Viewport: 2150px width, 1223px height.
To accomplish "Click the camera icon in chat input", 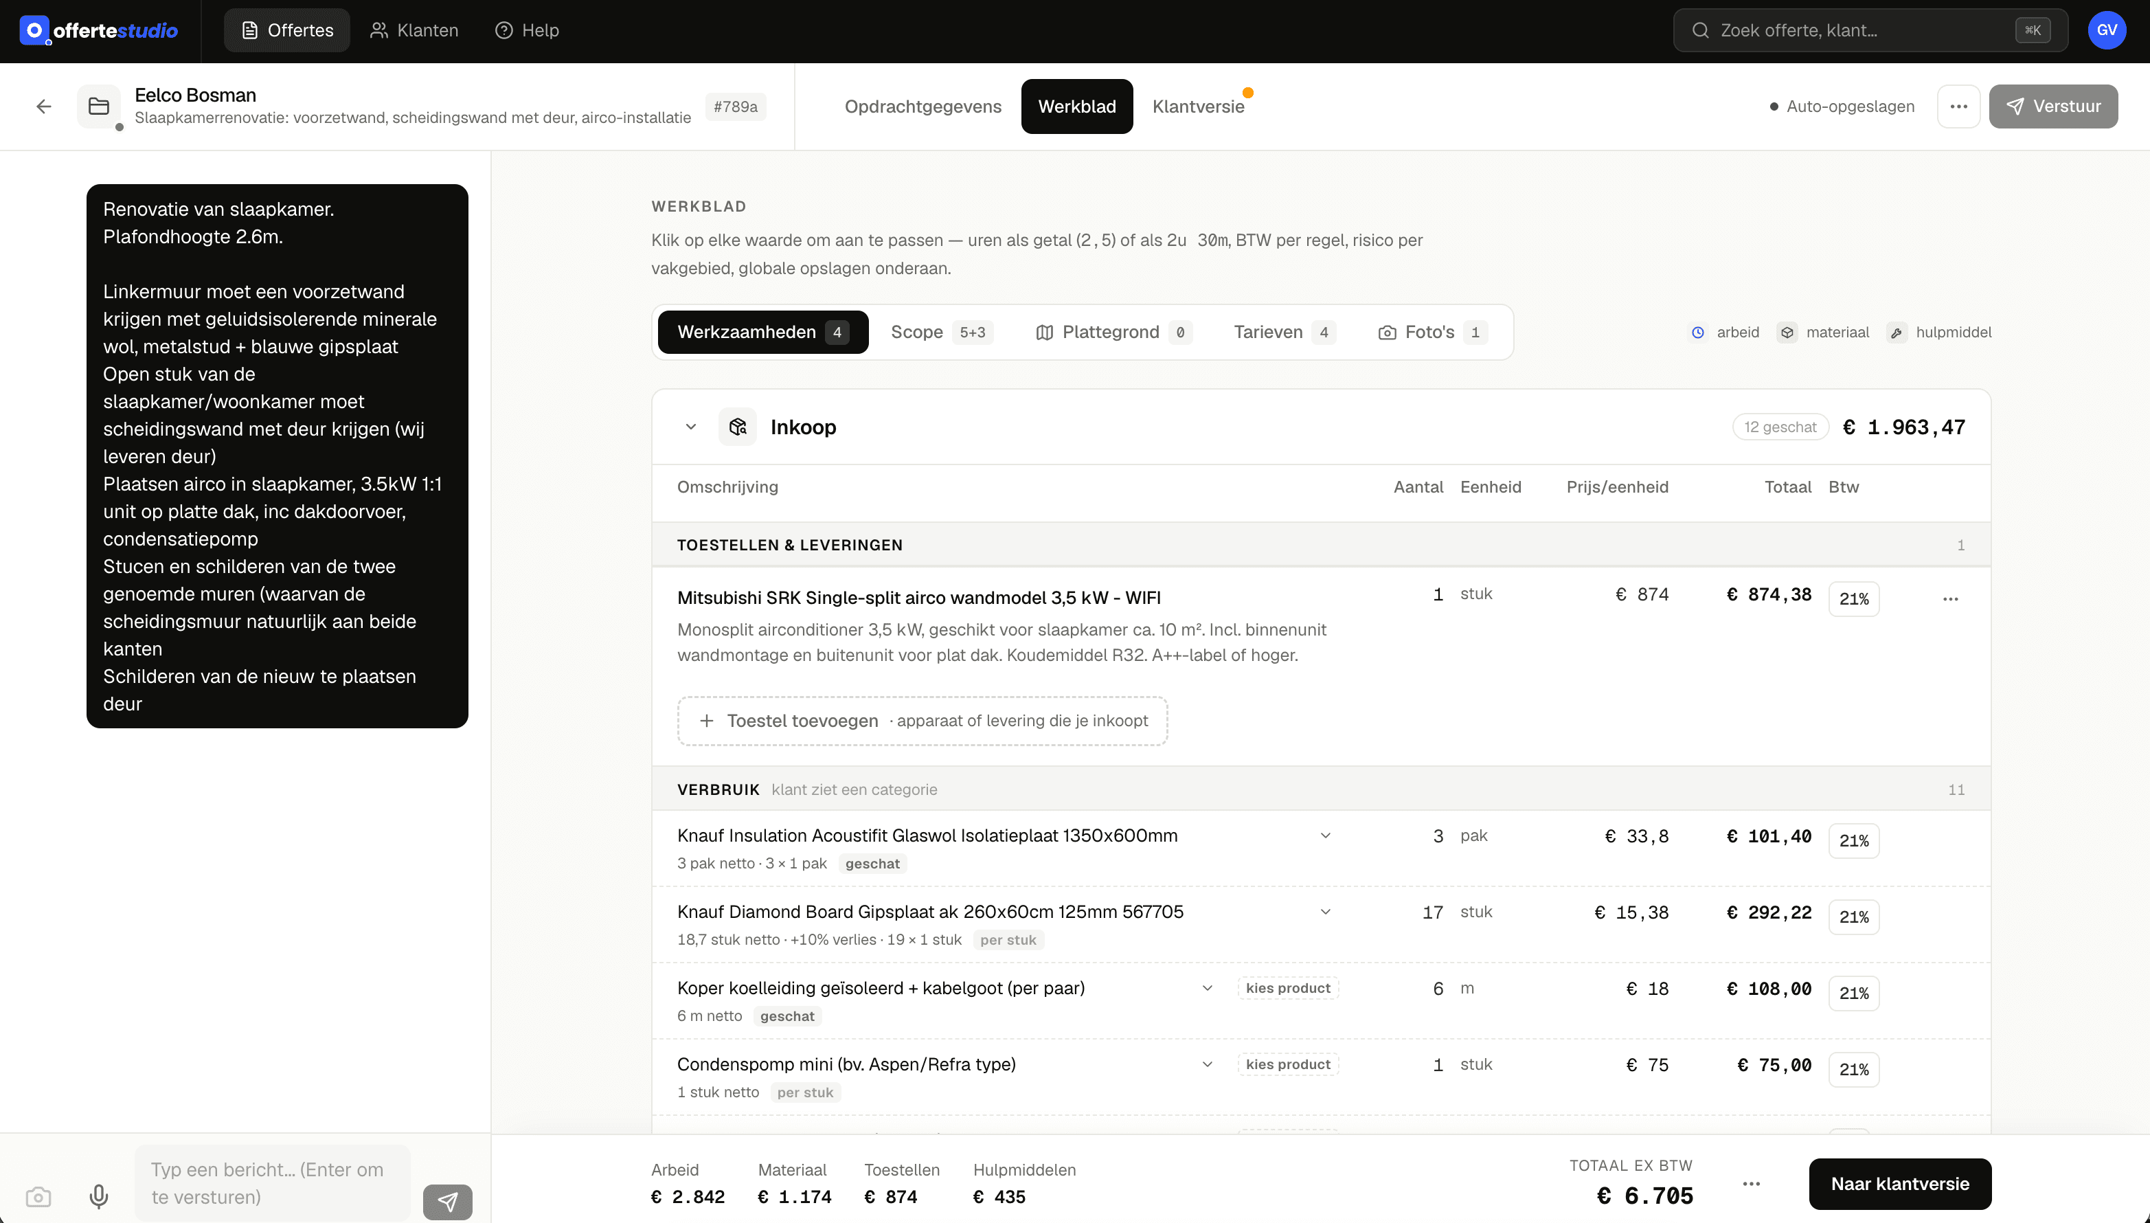I will 38,1196.
